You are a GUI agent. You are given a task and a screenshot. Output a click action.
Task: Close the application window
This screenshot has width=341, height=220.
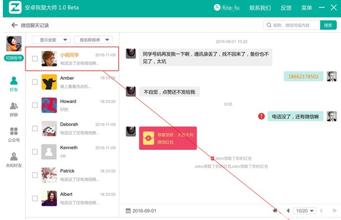(x=334, y=7)
